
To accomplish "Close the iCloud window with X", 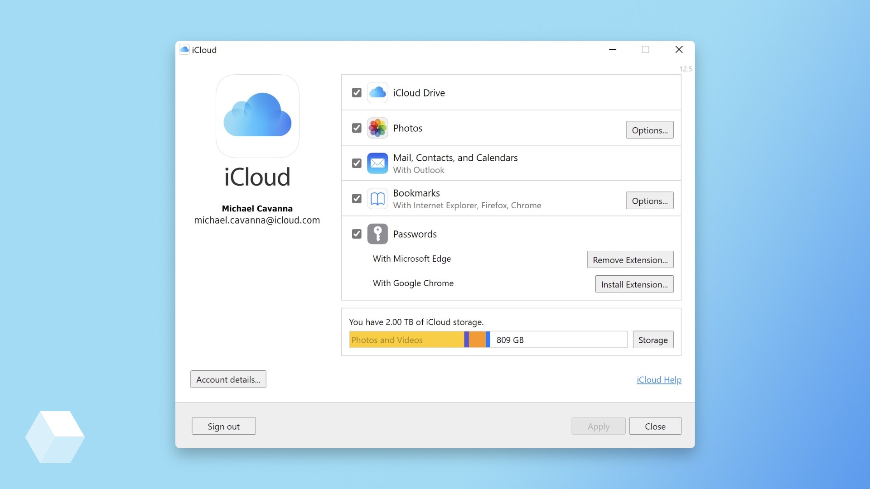I will click(679, 49).
